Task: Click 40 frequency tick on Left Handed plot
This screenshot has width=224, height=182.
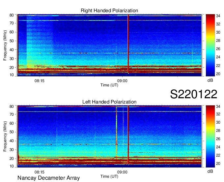Action: pyautogui.click(x=12, y=141)
